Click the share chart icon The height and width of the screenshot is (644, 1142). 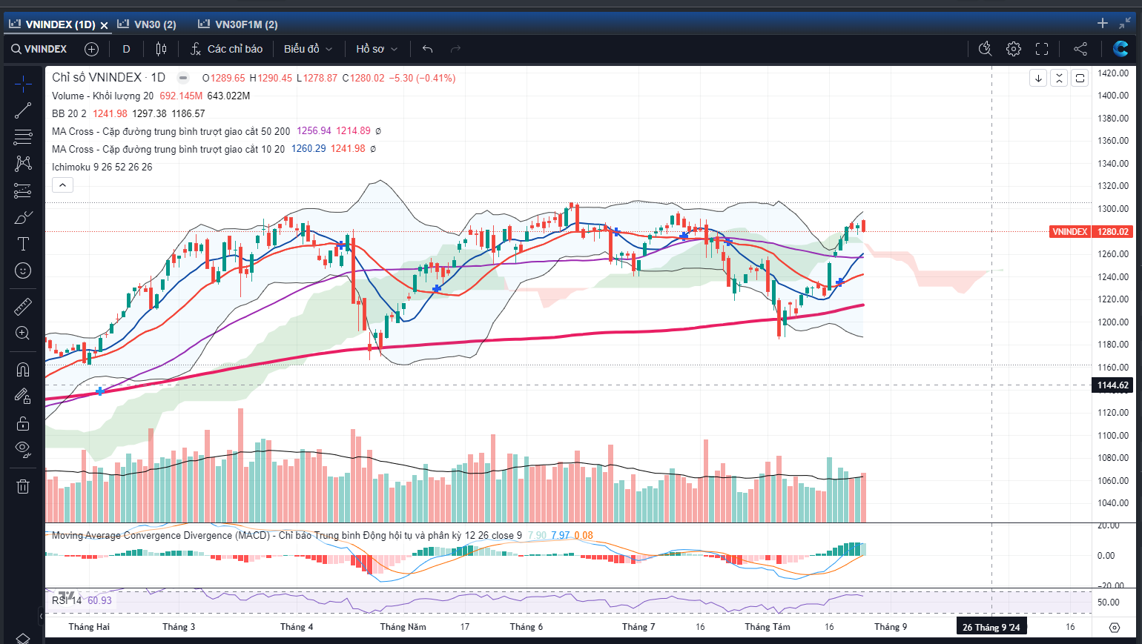point(1080,49)
